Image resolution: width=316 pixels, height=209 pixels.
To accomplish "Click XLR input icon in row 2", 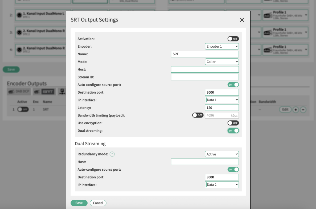I will pos(19,15).
